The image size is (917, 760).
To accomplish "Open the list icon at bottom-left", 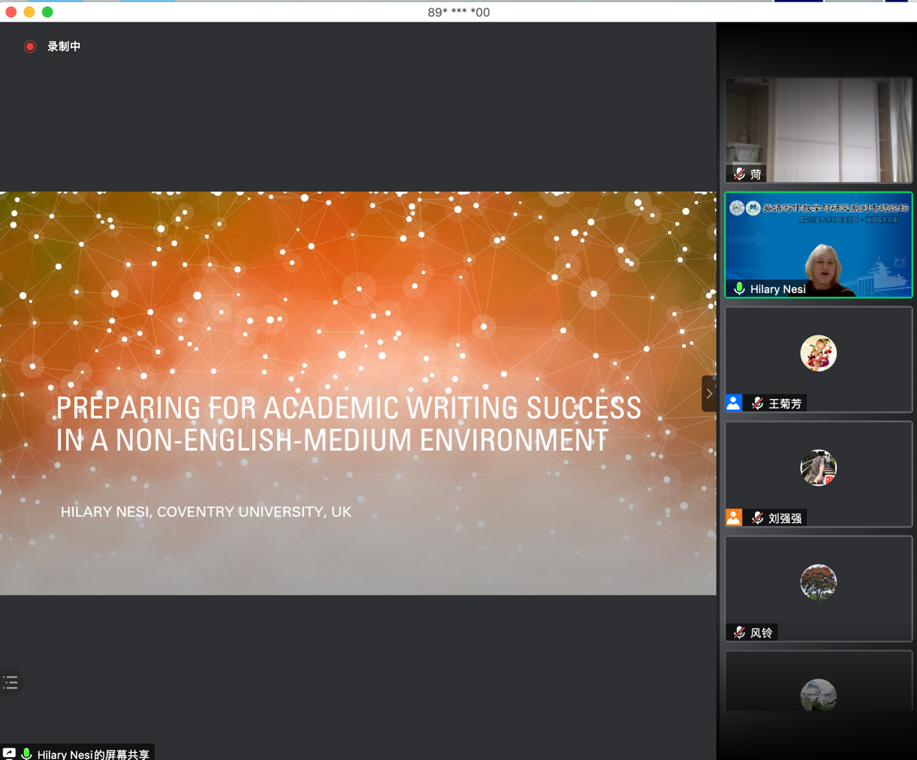I will (x=11, y=682).
